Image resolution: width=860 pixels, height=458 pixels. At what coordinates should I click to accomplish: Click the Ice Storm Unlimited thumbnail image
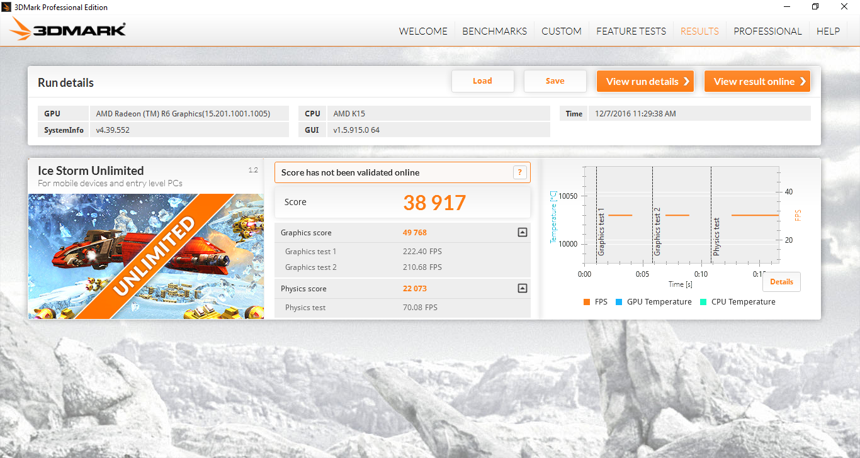146,256
